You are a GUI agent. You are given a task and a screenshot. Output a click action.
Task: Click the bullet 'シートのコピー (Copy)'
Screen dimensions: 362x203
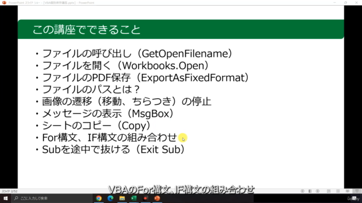(93, 125)
